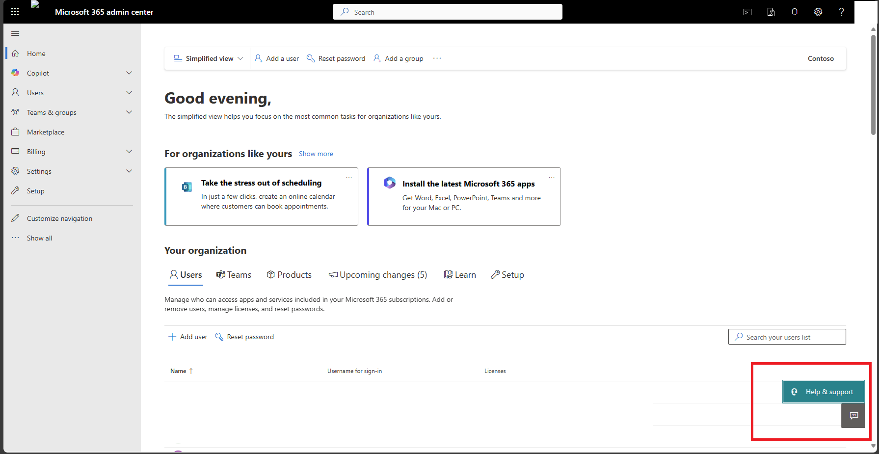Image resolution: width=879 pixels, height=454 pixels.
Task: Switch to the Products tab
Action: (289, 275)
